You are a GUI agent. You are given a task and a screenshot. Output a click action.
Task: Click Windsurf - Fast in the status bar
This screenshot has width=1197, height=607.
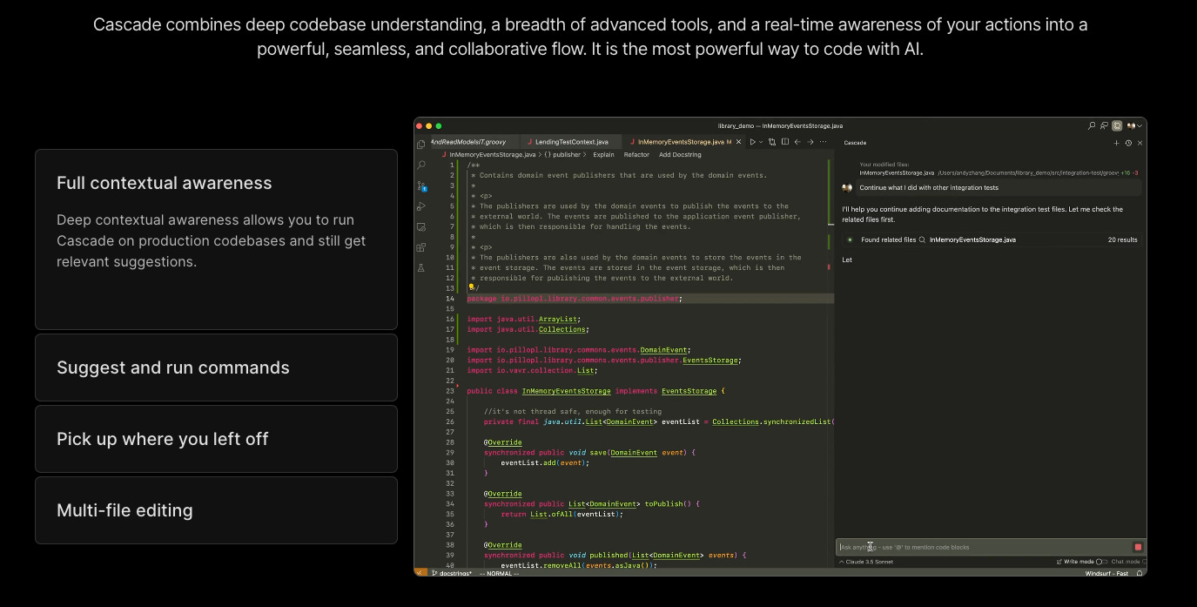pos(1106,573)
